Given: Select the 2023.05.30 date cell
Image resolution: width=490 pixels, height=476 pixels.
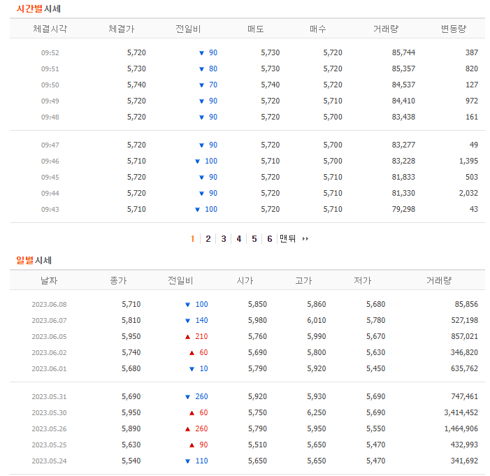Looking at the screenshot, I should pyautogui.click(x=49, y=413).
